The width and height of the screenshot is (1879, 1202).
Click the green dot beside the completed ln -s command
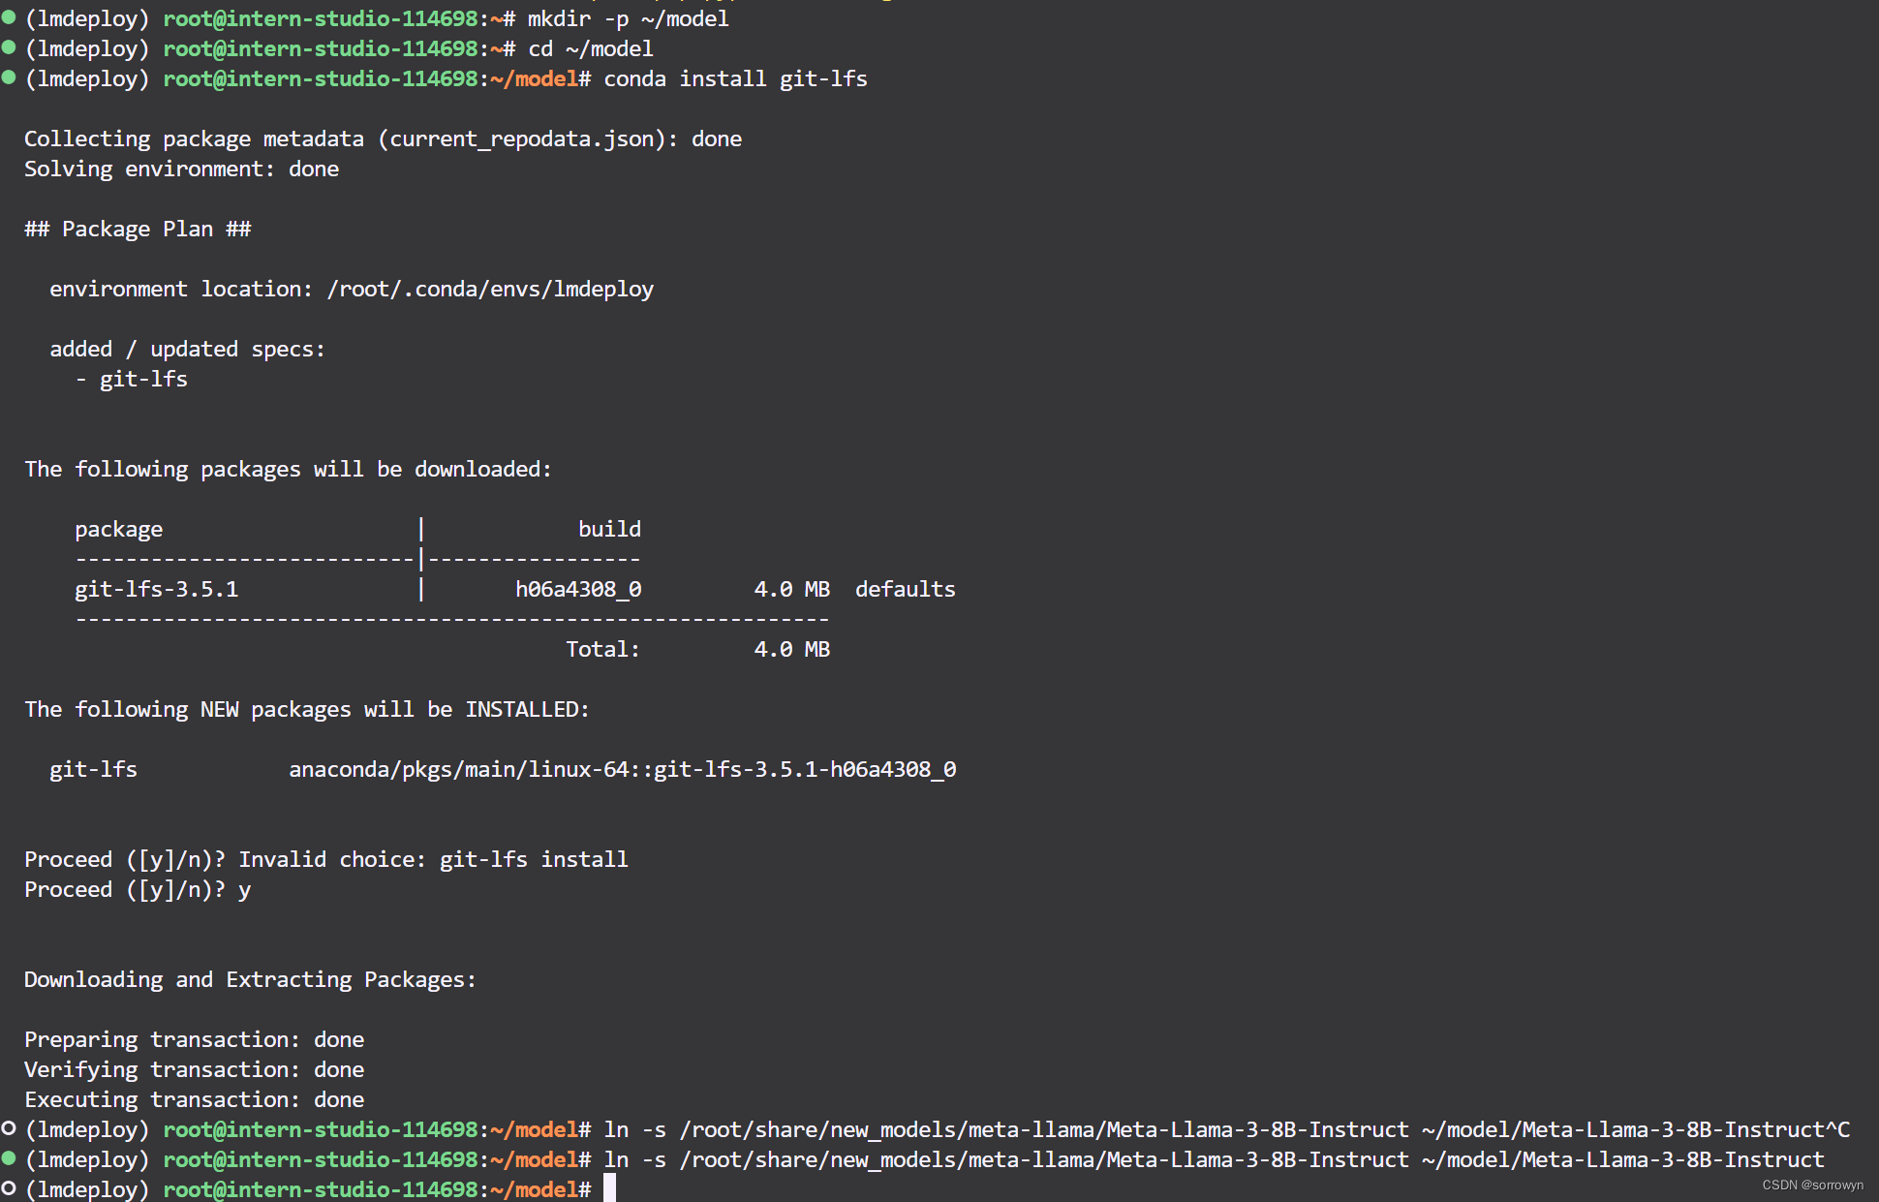pos(9,1157)
